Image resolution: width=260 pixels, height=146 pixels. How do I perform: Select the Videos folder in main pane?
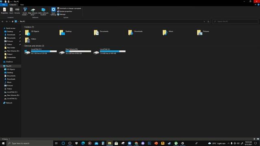30,40
